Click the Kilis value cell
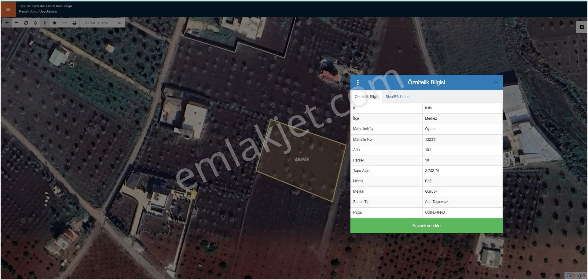588x280 pixels. [462, 108]
